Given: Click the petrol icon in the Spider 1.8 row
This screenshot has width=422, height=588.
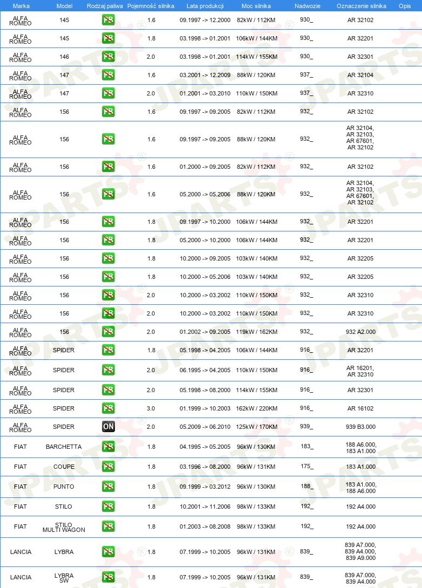Looking at the screenshot, I should pyautogui.click(x=108, y=350).
